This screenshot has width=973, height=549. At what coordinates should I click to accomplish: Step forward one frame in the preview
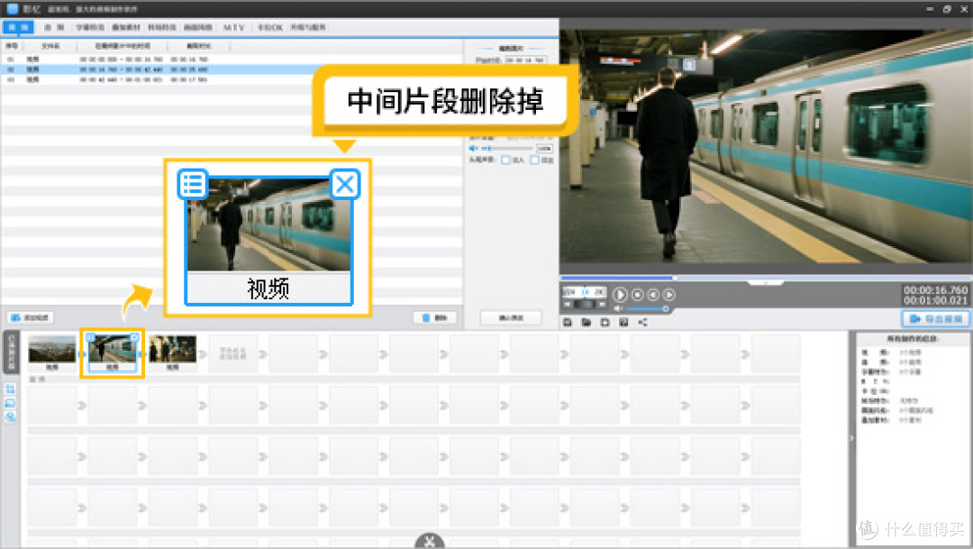tap(668, 295)
